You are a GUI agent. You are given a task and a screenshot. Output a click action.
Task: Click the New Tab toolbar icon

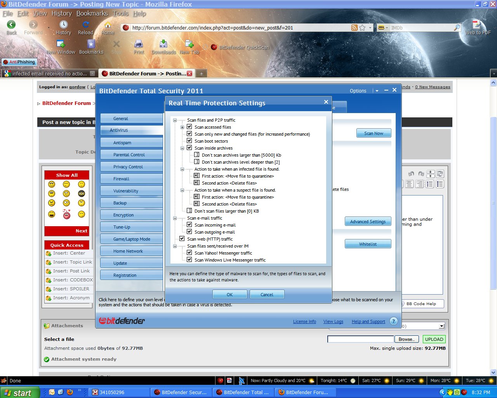pos(189,44)
